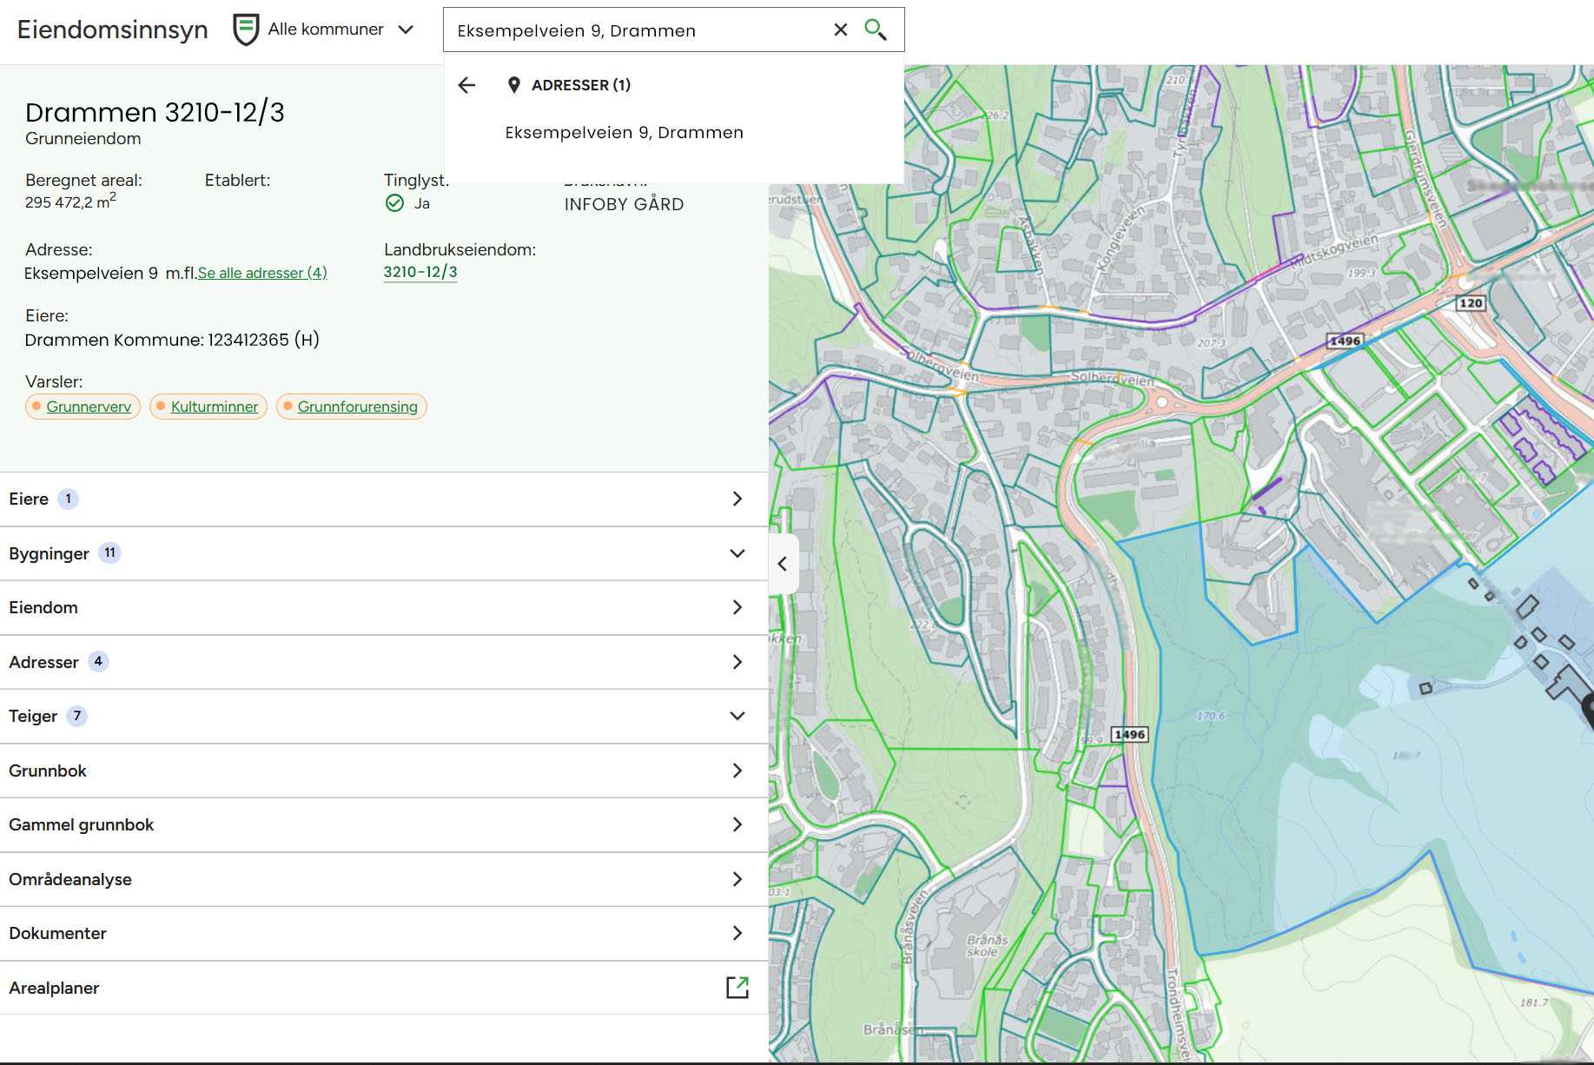The height and width of the screenshot is (1065, 1594).
Task: Expand the Bygninger section
Action: (384, 553)
